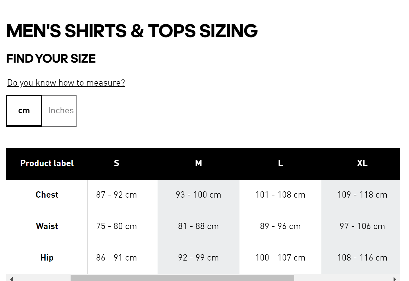The height and width of the screenshot is (281, 409).
Task: Click the 93 - 100 cm chest cell
Action: 199,195
